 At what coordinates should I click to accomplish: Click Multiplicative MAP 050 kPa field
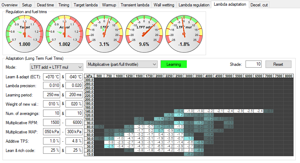pos(52,132)
